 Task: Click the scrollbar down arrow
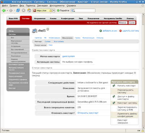tap(143, 127)
